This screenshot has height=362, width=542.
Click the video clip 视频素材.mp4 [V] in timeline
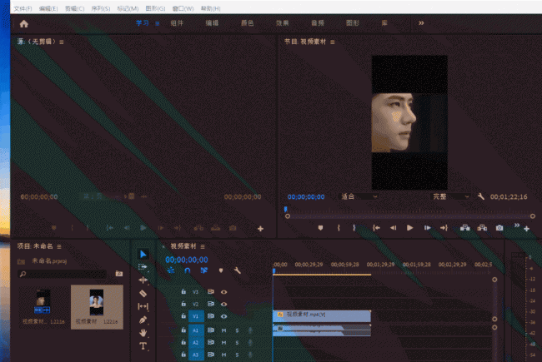coord(322,315)
